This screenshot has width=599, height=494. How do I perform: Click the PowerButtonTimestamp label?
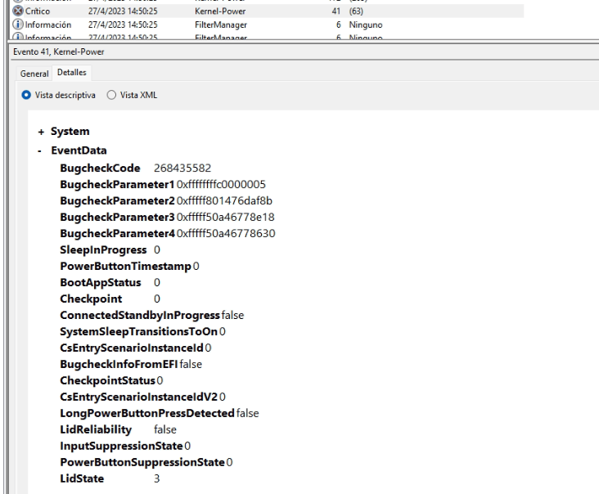(126, 266)
